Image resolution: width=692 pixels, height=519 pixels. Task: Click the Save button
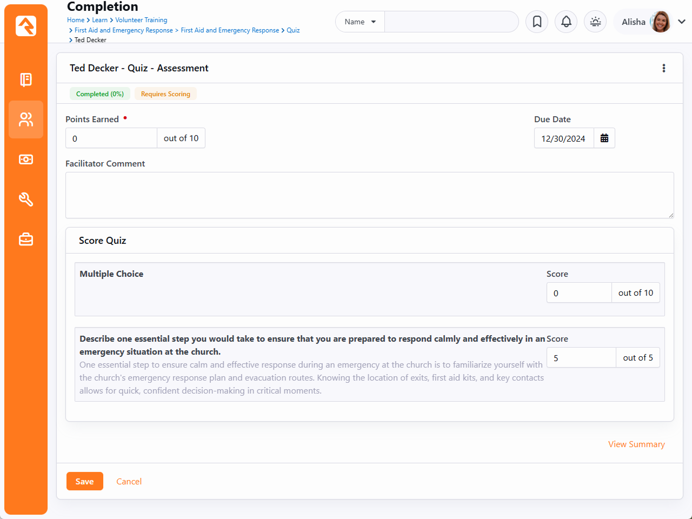point(84,481)
